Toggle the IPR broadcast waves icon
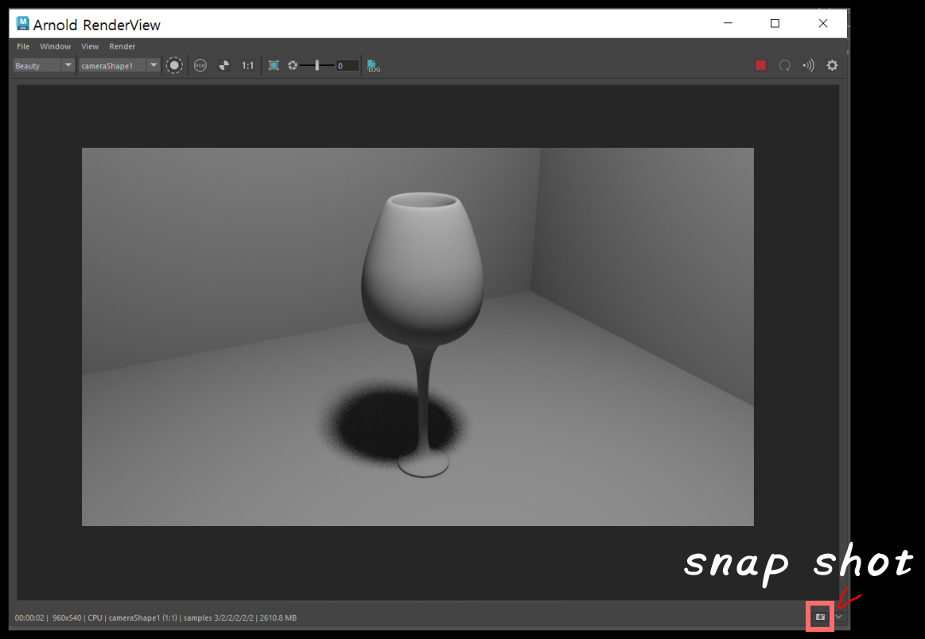This screenshot has height=639, width=925. [808, 65]
